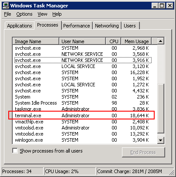The image size is (176, 177).
Task: Click the process list scrollbar thumb
Action: click(160, 108)
